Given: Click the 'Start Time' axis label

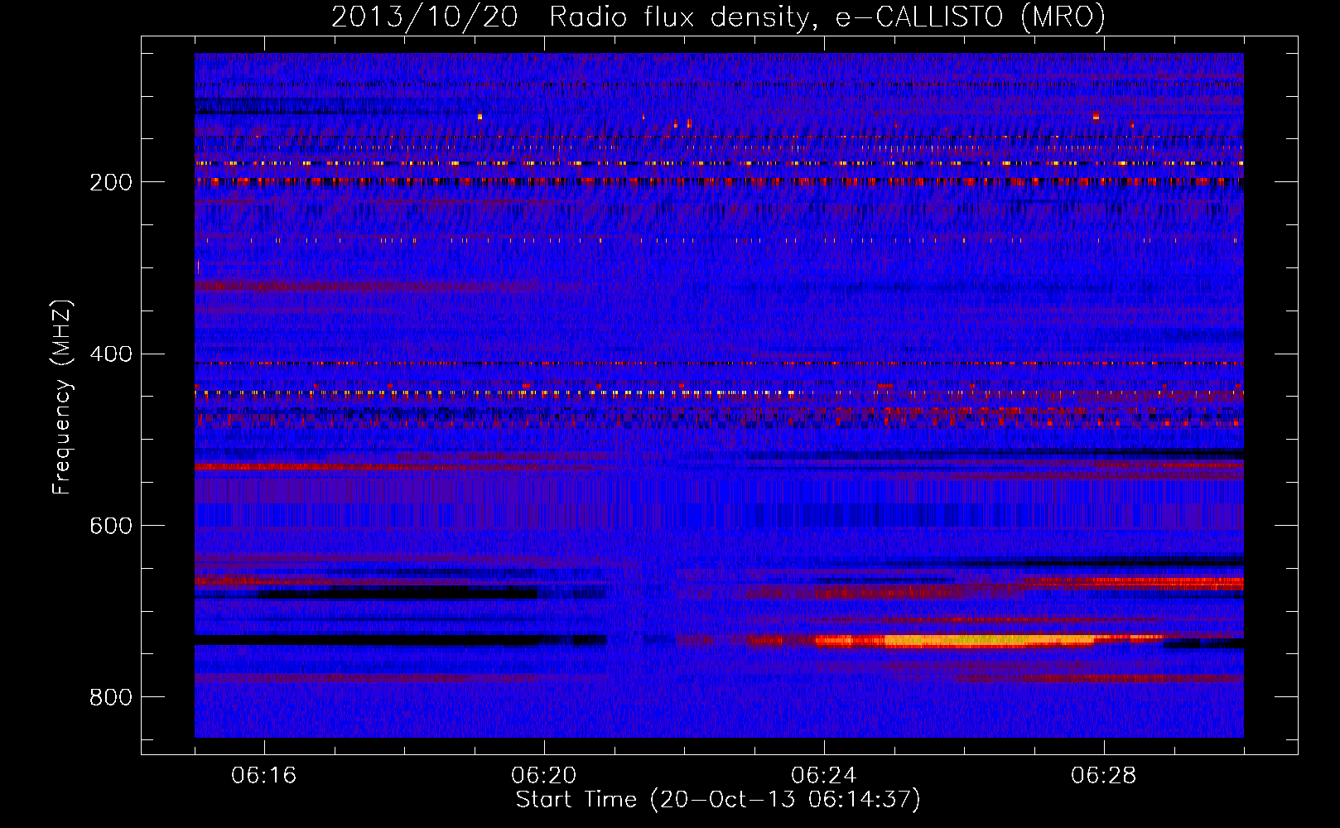Looking at the screenshot, I should [718, 800].
